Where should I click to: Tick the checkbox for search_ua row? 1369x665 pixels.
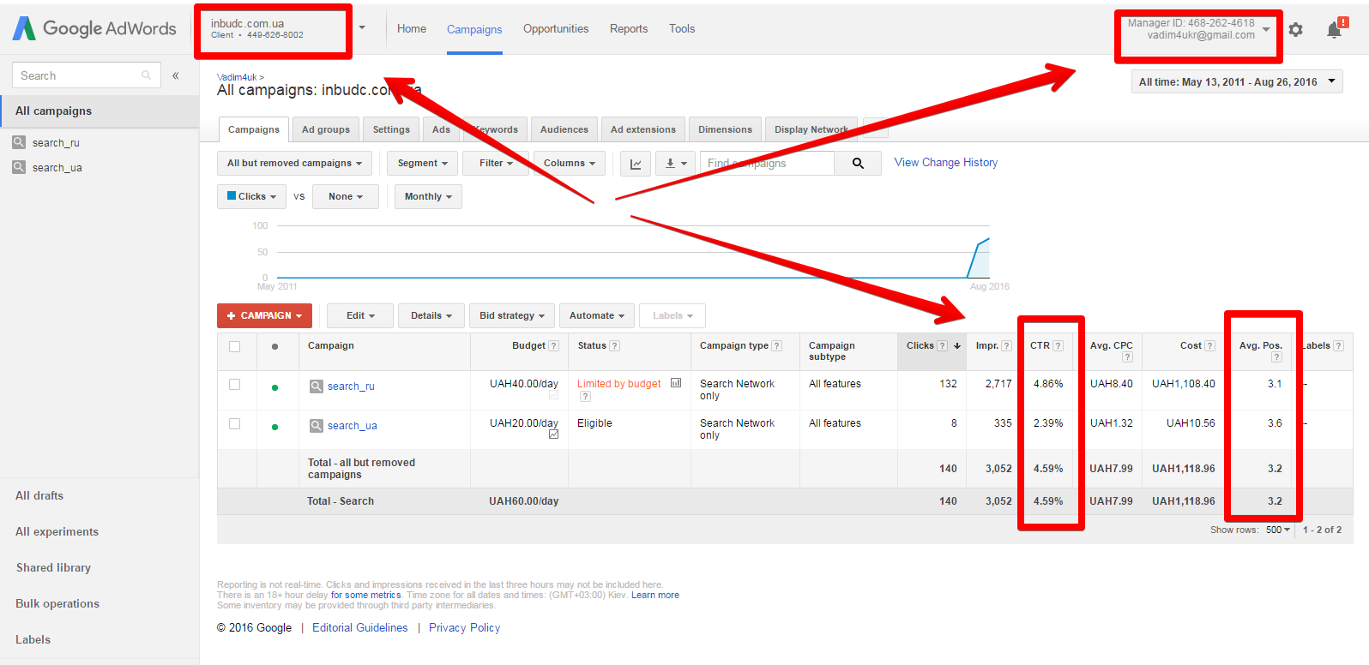coord(234,424)
